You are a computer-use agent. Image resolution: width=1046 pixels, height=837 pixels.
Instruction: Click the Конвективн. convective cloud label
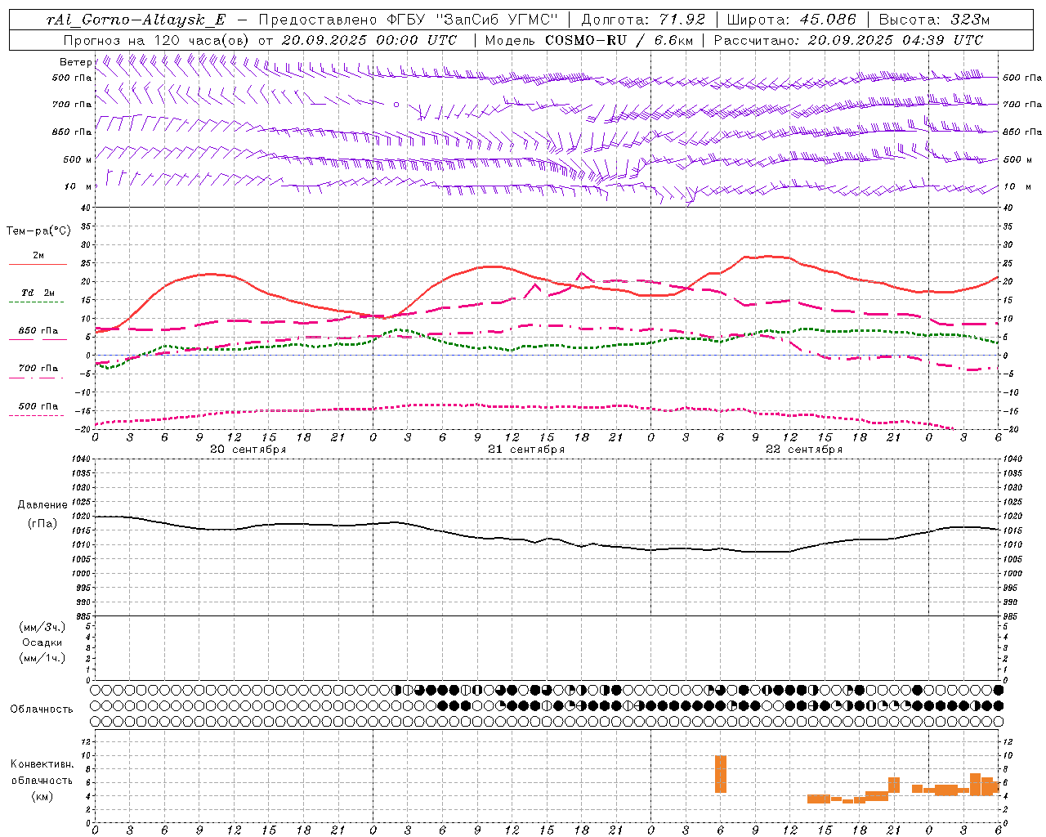coord(42,764)
